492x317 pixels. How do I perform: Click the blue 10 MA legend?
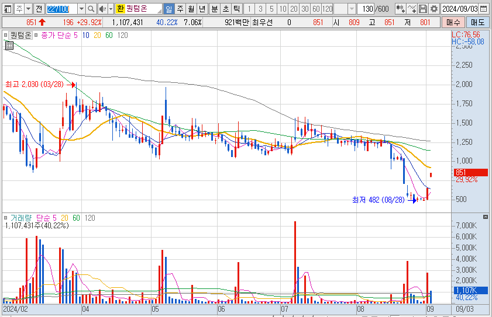[85, 35]
